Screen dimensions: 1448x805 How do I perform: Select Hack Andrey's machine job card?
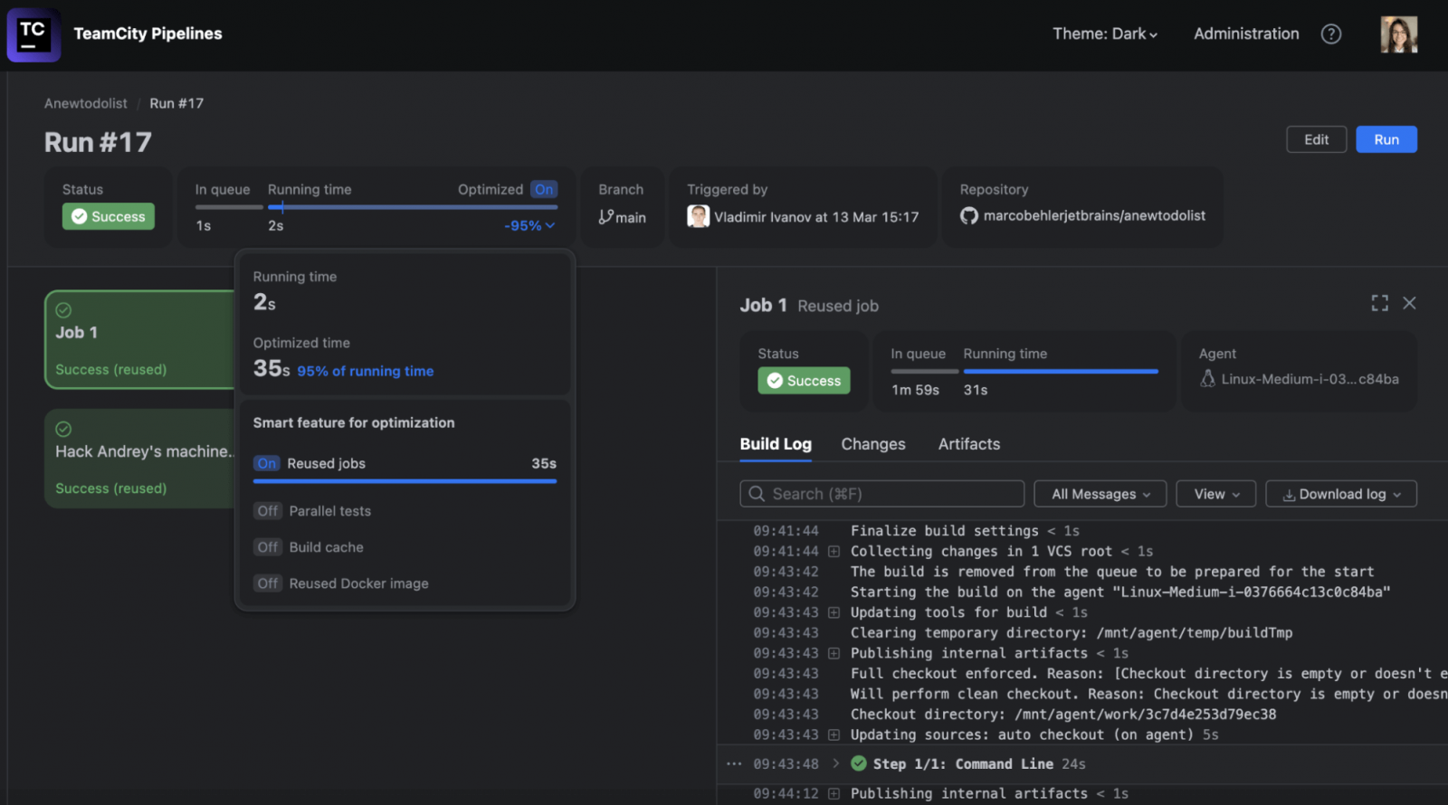[x=140, y=459]
